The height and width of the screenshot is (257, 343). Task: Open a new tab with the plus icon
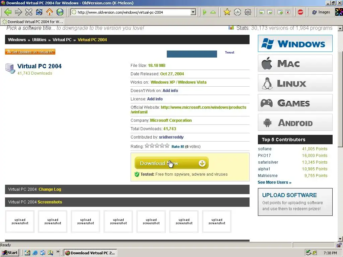tap(280, 12)
